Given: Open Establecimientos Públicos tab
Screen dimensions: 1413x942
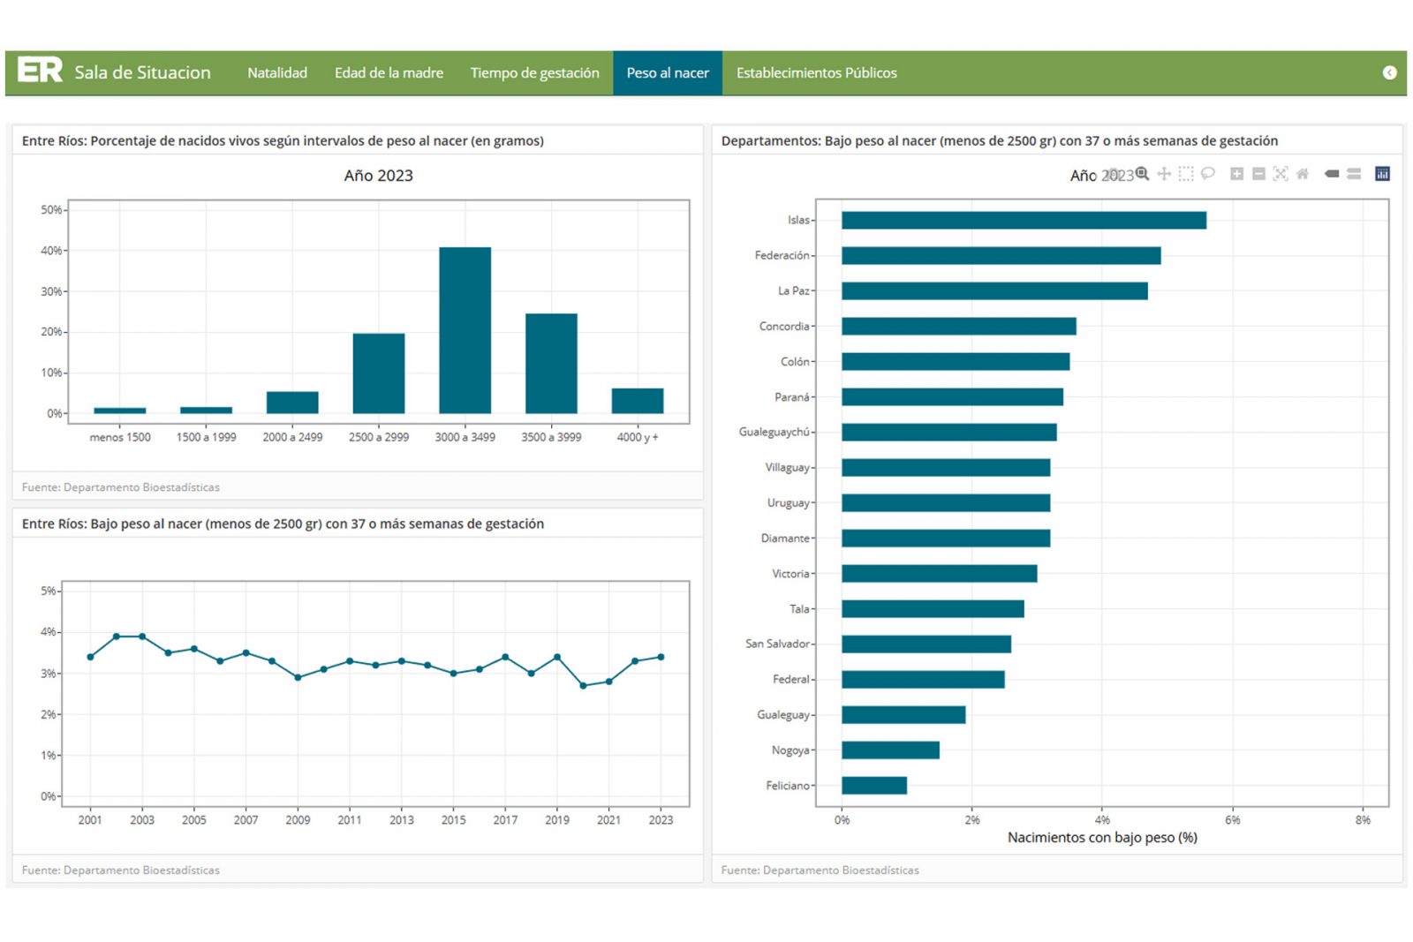Looking at the screenshot, I should pyautogui.click(x=816, y=72).
